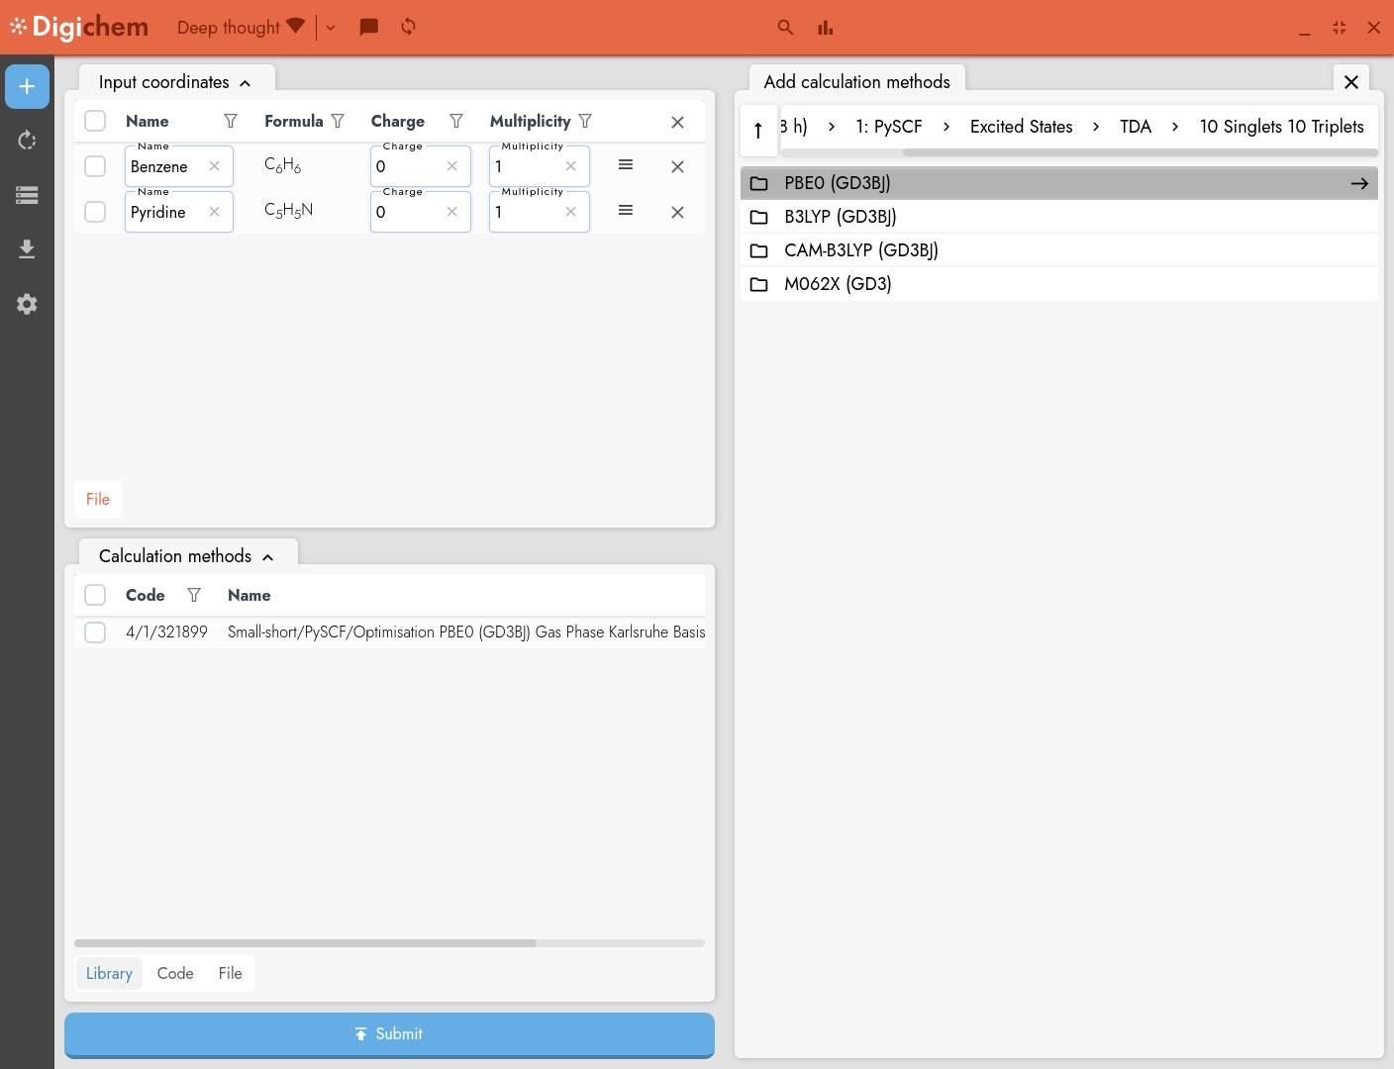Image resolution: width=1394 pixels, height=1069 pixels.
Task: Open the bar chart icon in the header
Action: (x=825, y=28)
